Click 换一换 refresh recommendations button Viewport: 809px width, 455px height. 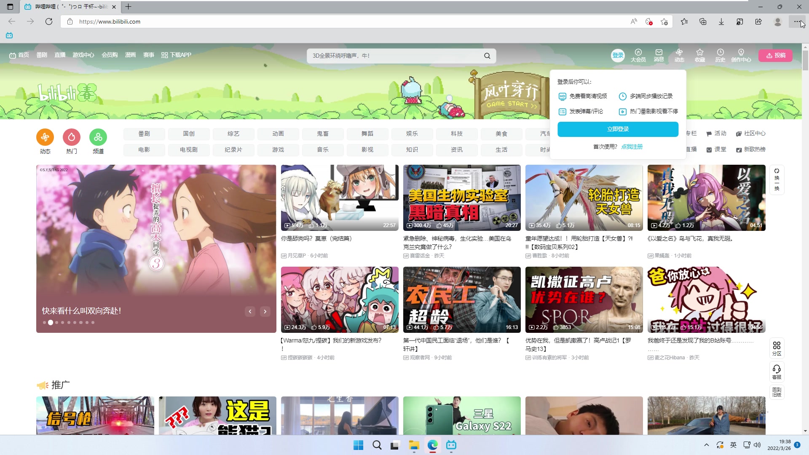click(x=777, y=179)
